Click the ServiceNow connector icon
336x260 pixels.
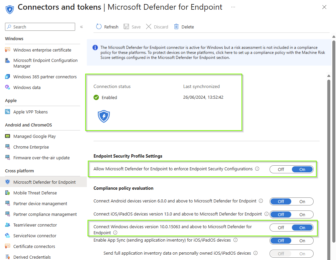click(x=7, y=236)
